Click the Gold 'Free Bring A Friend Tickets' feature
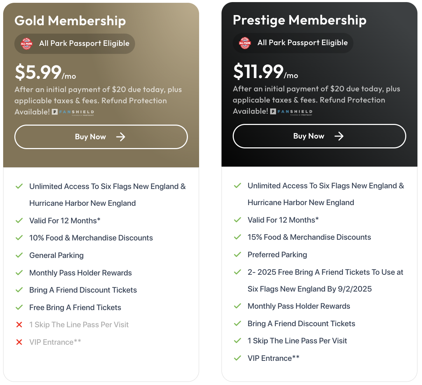This screenshot has height=385, width=422. pos(75,308)
